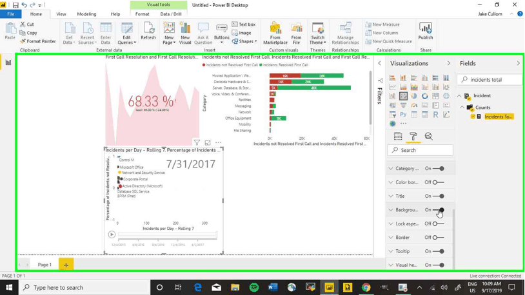
Task: Expand the Category labels section chevron
Action: tap(391, 169)
